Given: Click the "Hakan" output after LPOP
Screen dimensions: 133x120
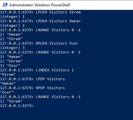Looking at the screenshot, I should click(8, 83).
